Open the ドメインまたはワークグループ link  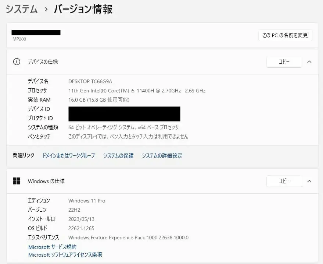pyautogui.click(x=68, y=156)
